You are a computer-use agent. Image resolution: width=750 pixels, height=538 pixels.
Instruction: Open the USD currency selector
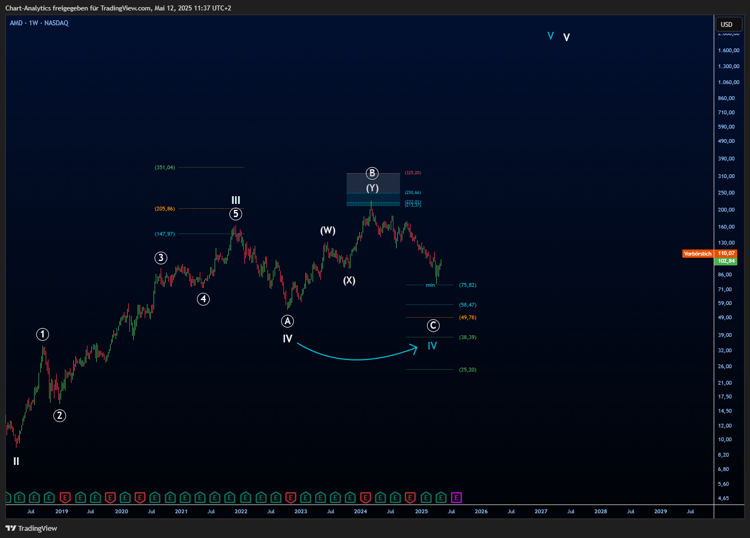click(727, 25)
